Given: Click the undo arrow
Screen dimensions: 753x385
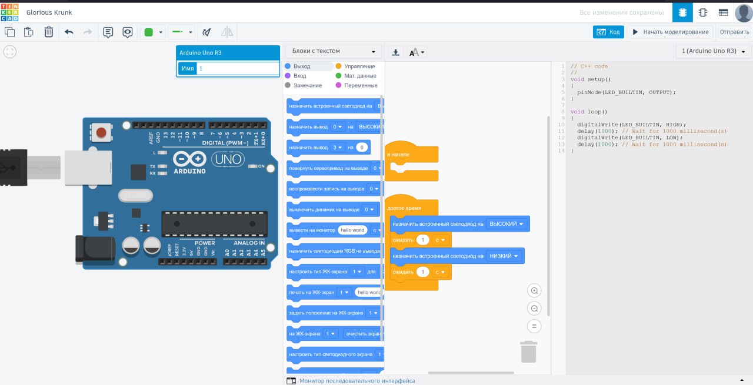Looking at the screenshot, I should pyautogui.click(x=69, y=32).
